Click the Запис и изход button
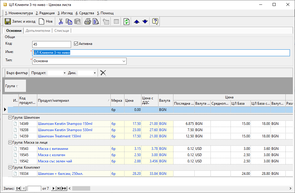The image size is (295, 193). pyautogui.click(x=20, y=21)
